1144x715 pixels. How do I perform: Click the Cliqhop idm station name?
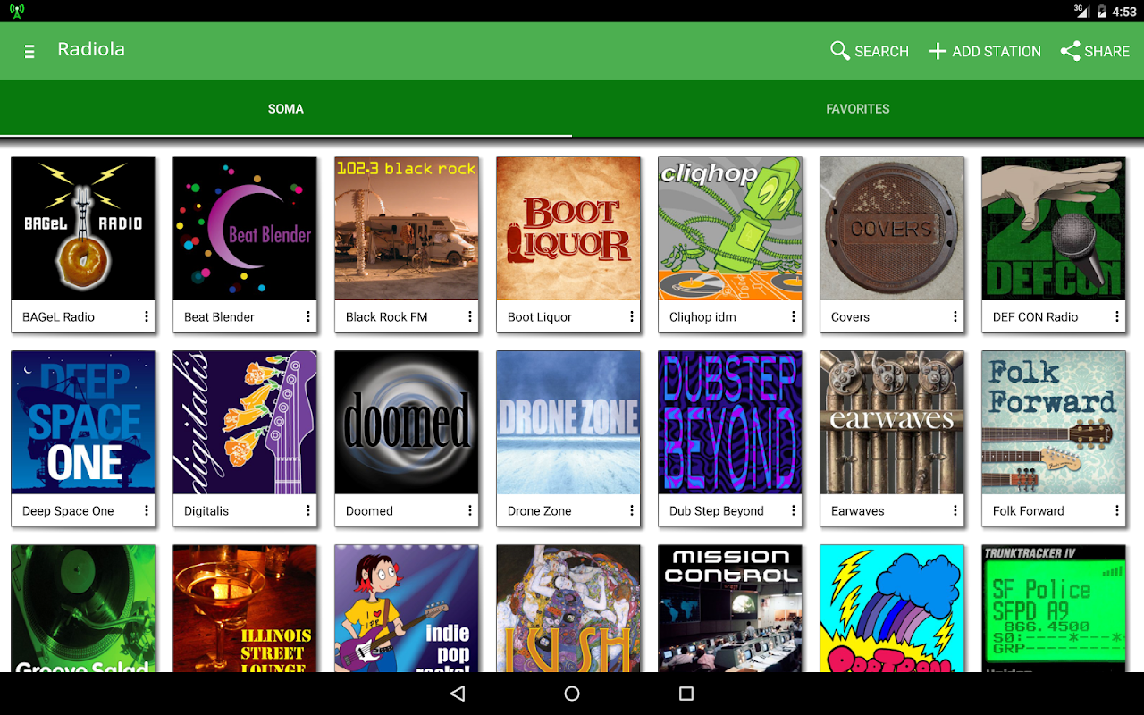702,317
